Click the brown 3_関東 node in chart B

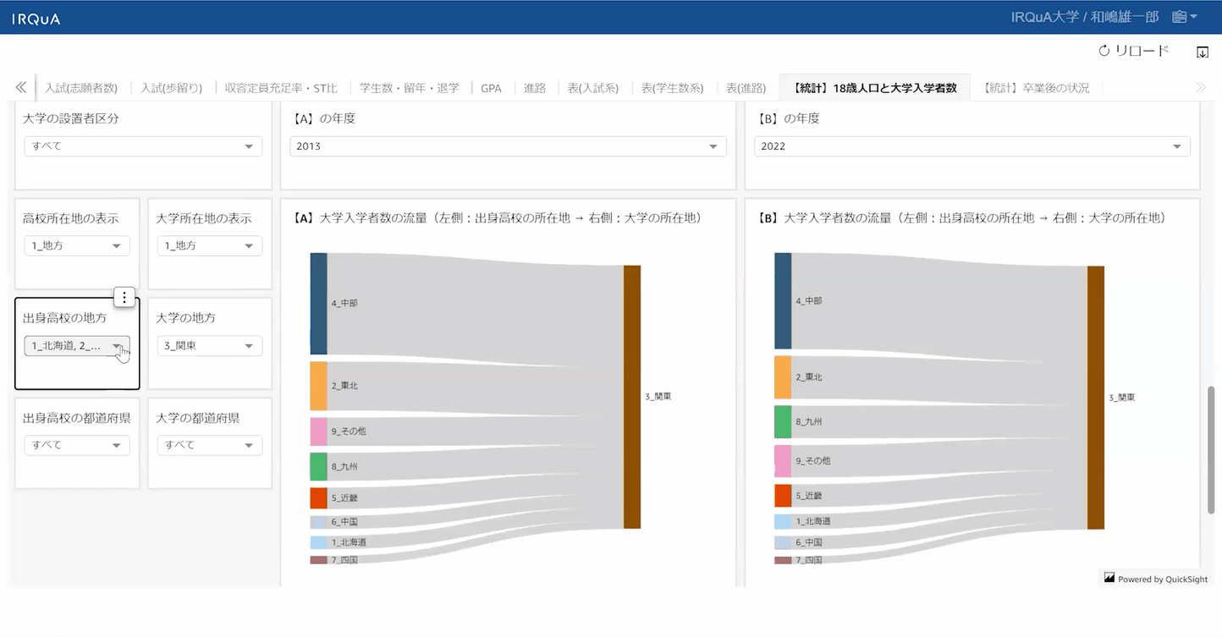[1095, 397]
